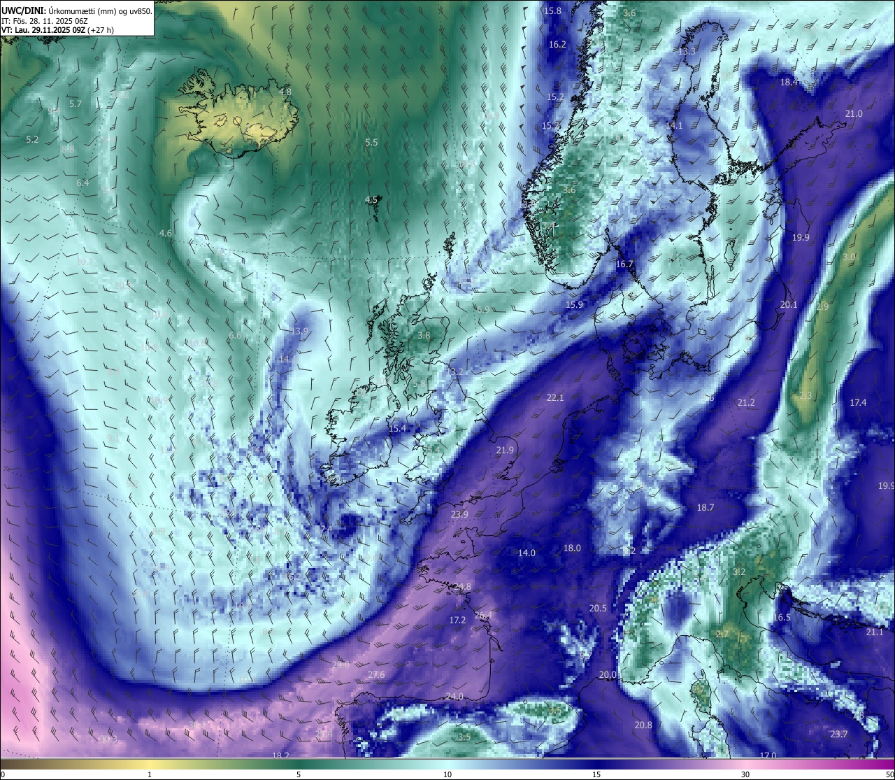Screen dimensions: 895x780
Task: Click the 21.1 value label
Action: 875,632
